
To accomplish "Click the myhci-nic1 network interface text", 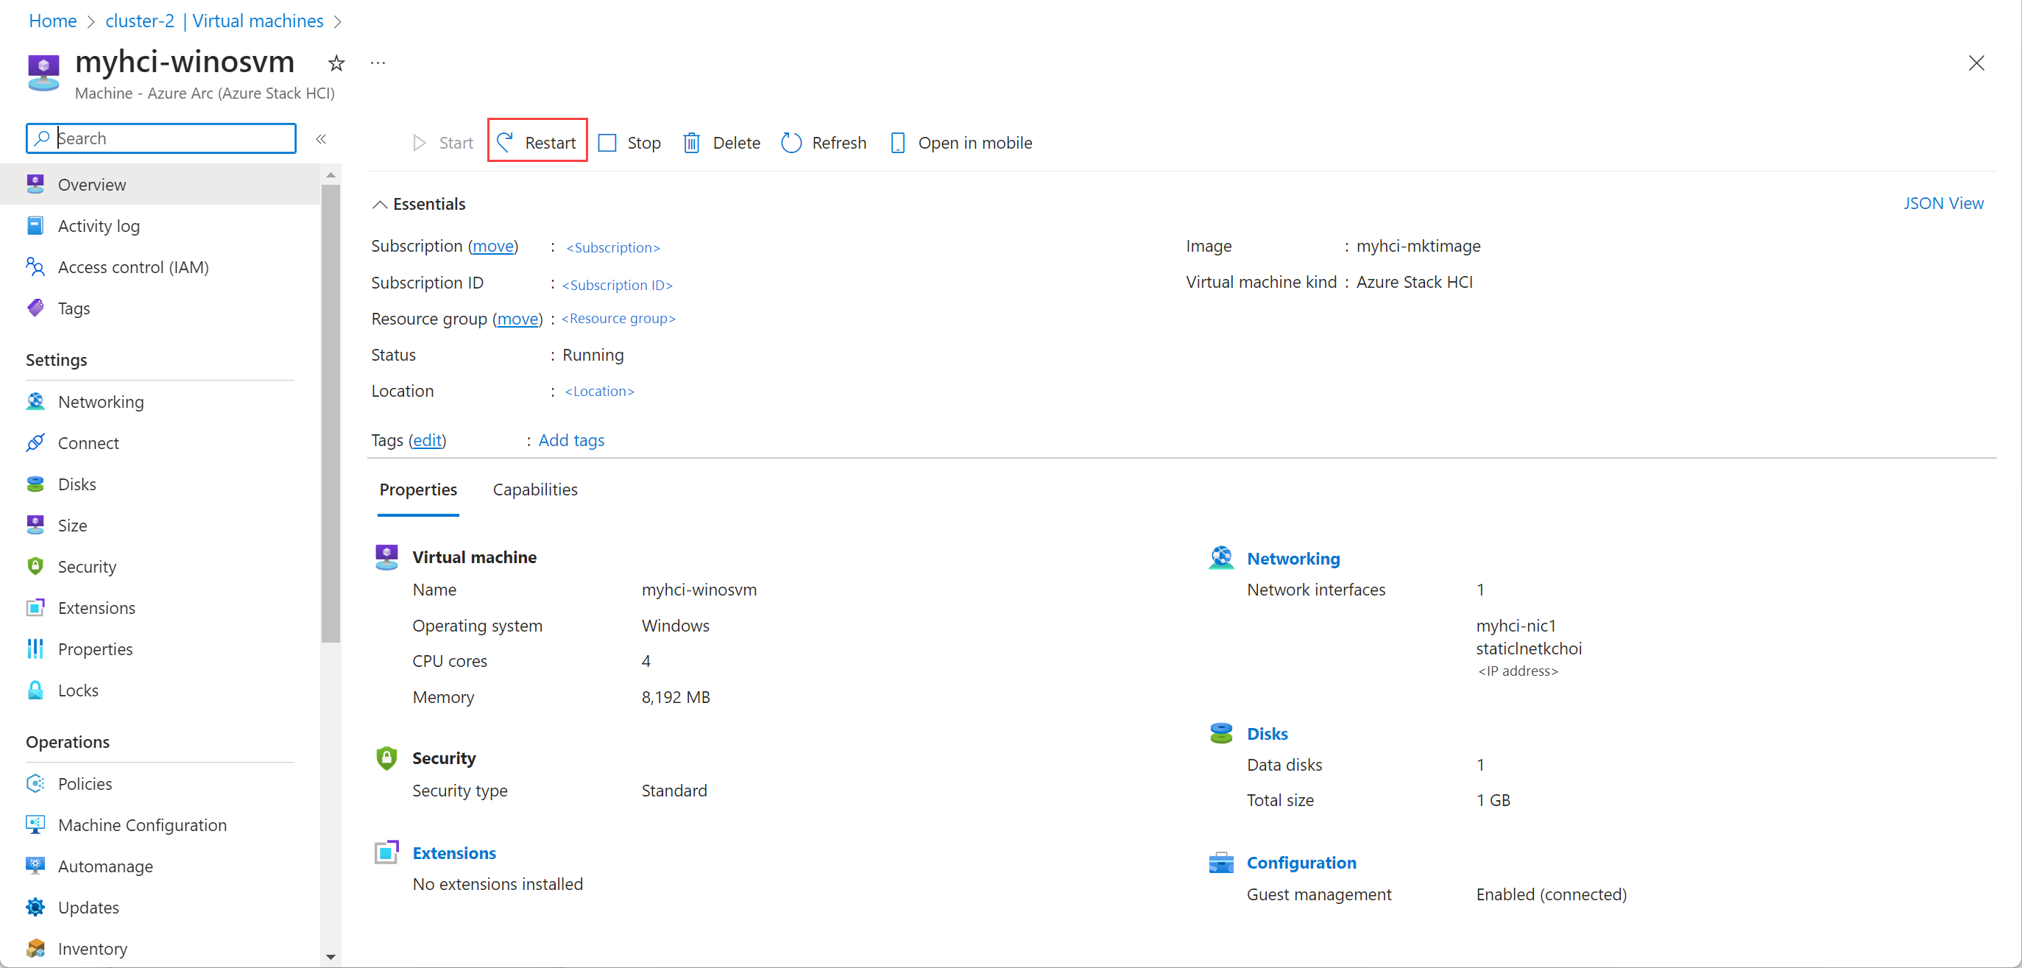I will tap(1515, 626).
